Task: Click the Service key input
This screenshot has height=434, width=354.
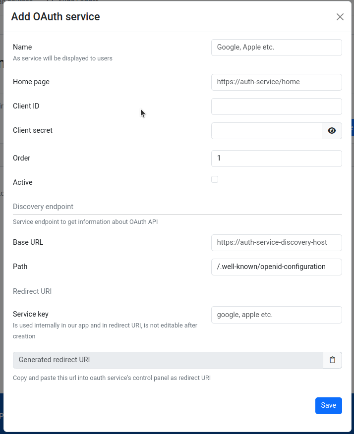Action: pos(276,315)
